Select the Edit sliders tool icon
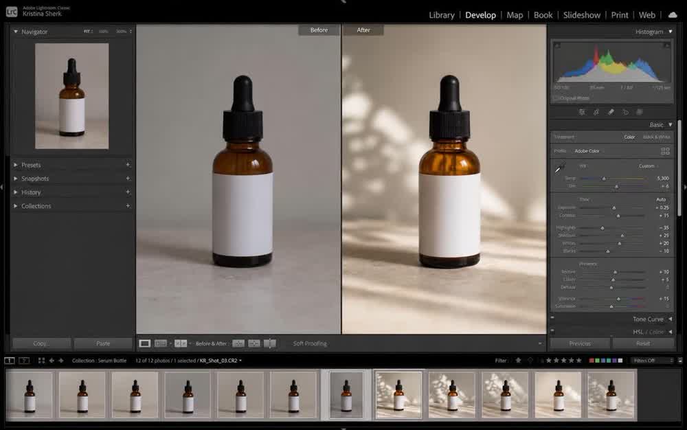 [582, 112]
